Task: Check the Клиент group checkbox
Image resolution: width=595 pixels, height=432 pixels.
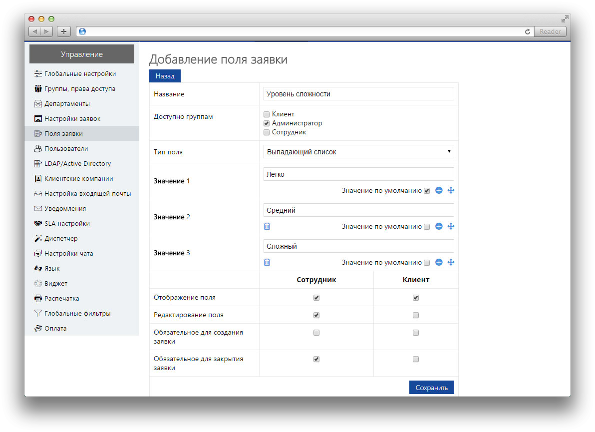Action: coord(267,114)
